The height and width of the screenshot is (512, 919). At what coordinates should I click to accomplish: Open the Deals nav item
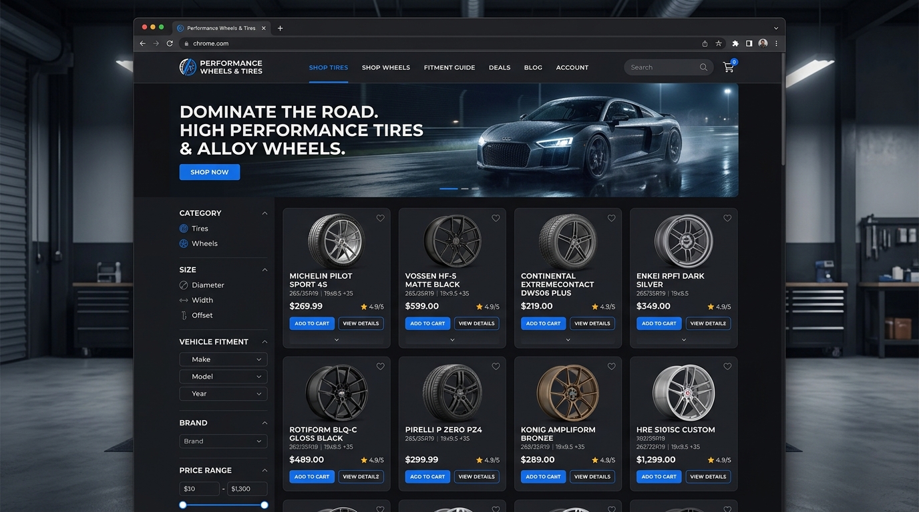coord(500,67)
